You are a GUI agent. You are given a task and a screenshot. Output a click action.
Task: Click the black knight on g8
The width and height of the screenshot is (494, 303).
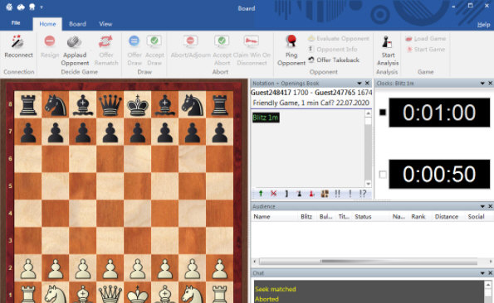pyautogui.click(x=192, y=105)
